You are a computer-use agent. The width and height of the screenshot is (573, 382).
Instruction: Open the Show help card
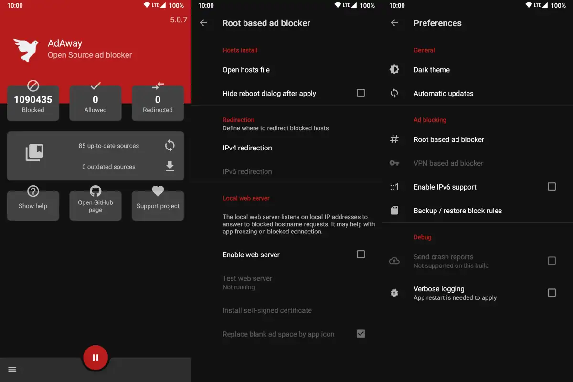pos(33,206)
